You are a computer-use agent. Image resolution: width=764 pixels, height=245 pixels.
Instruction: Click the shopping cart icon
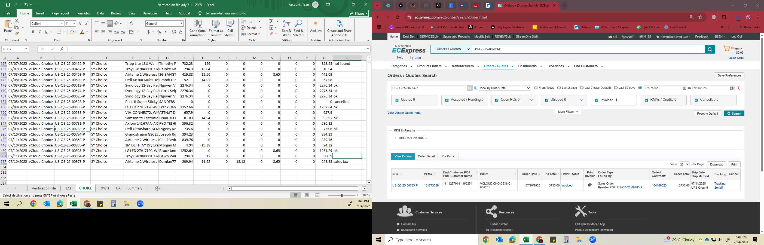pyautogui.click(x=726, y=48)
